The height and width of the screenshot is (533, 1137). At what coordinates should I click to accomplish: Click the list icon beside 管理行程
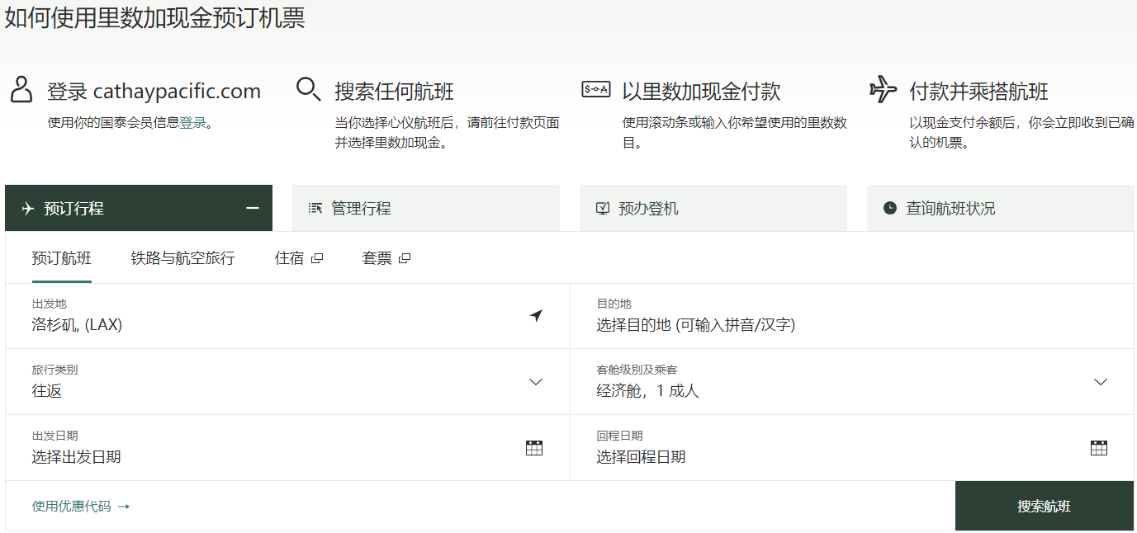tap(315, 209)
